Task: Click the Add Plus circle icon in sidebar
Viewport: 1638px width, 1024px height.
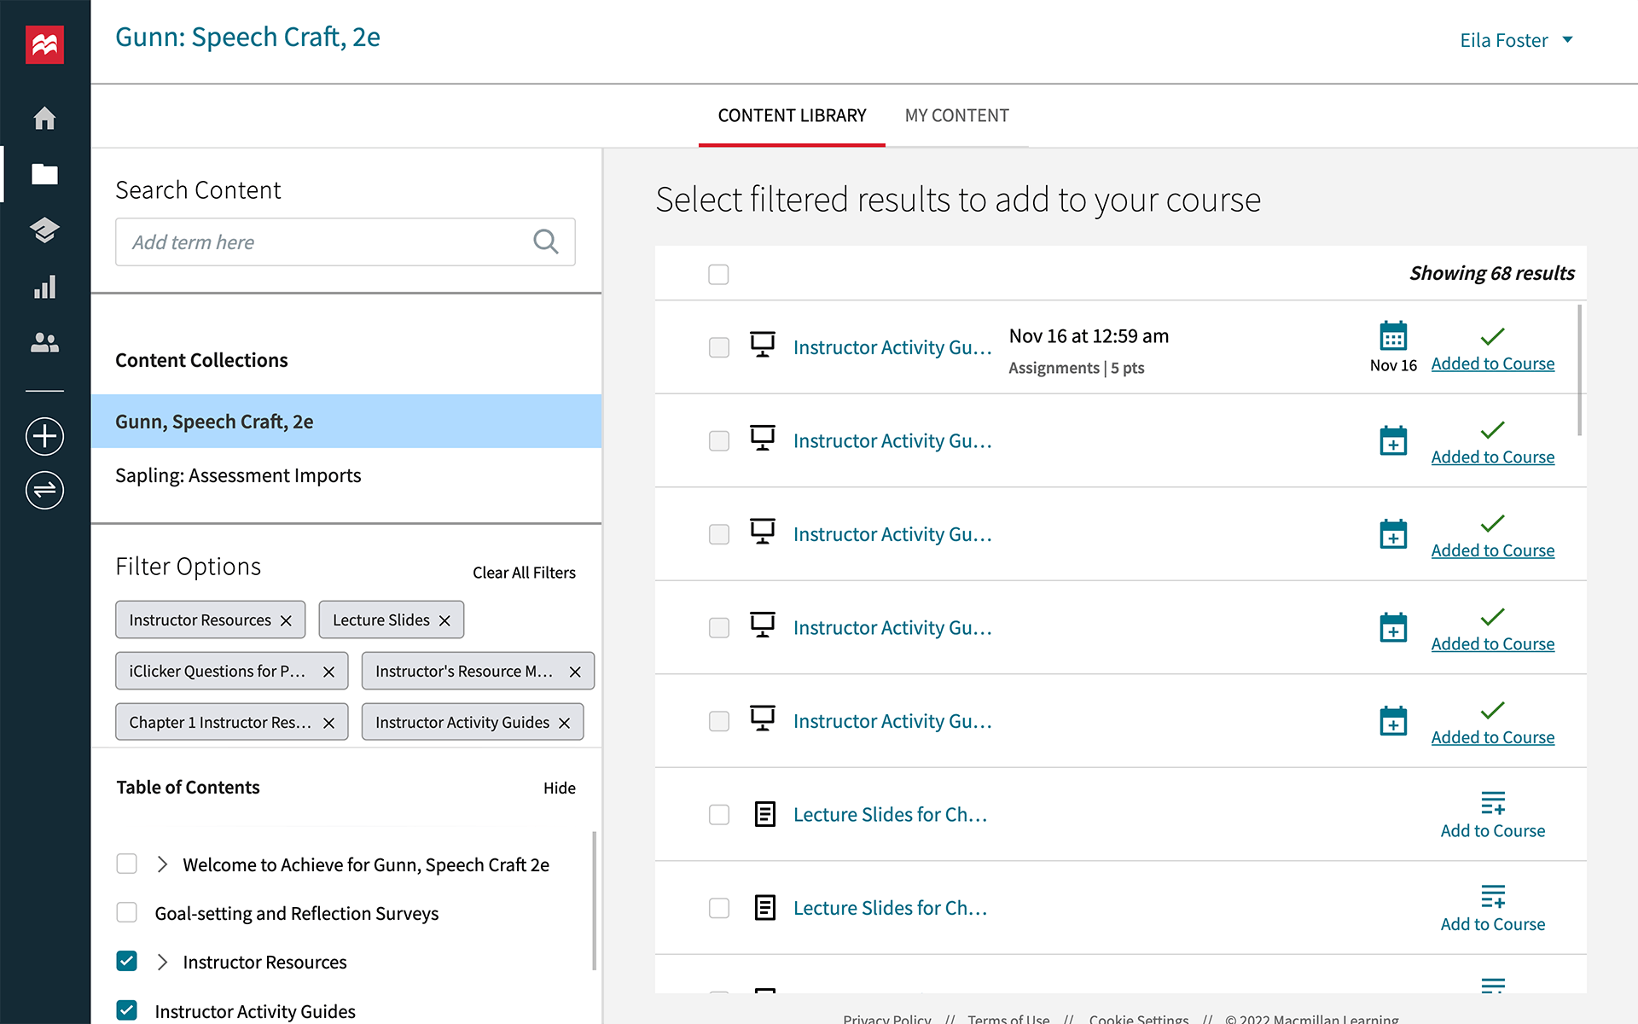Action: click(x=45, y=437)
